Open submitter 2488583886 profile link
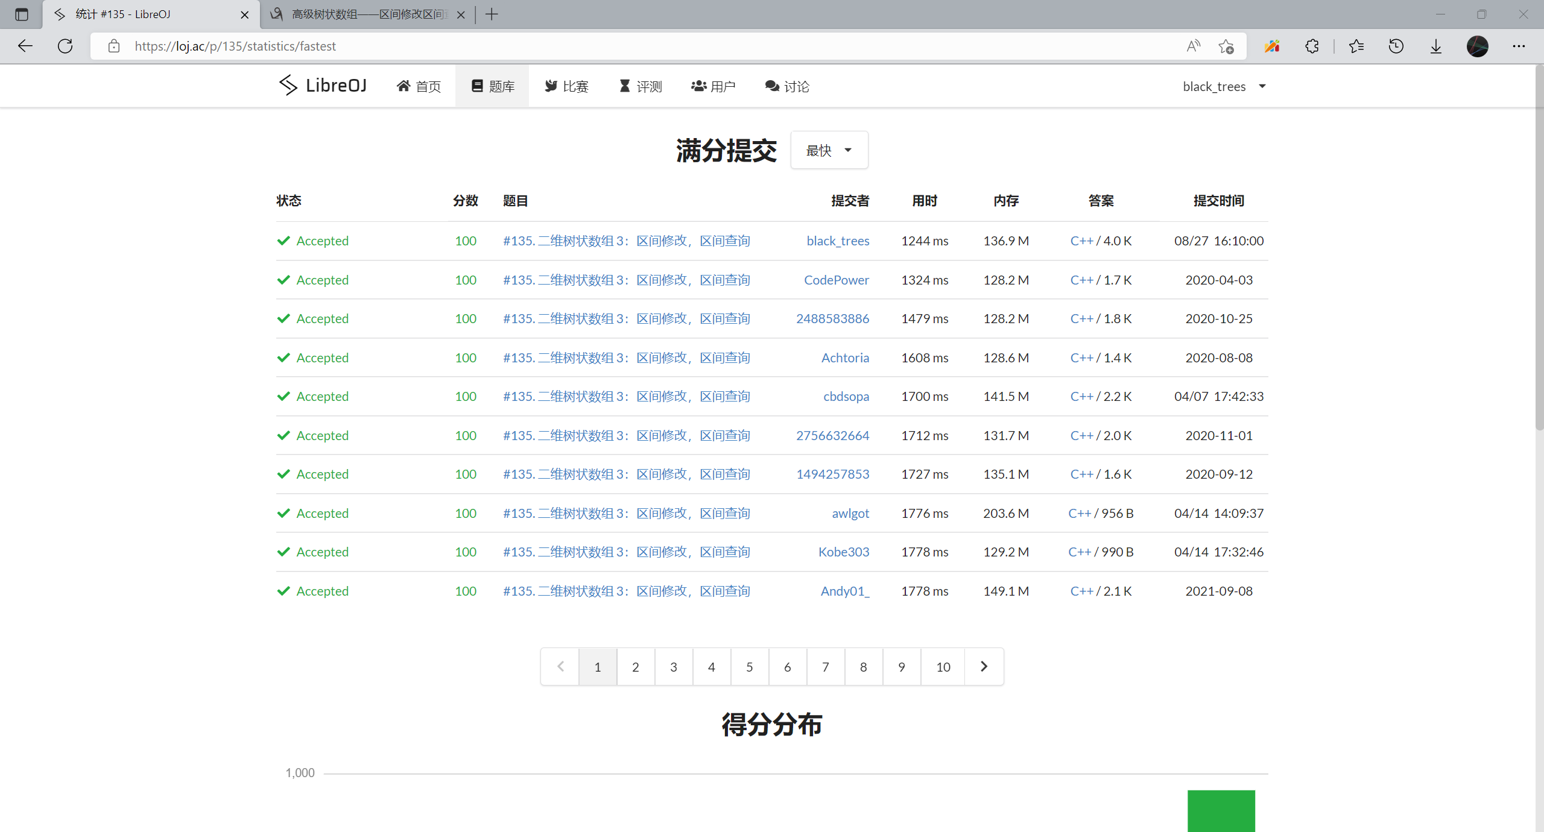The height and width of the screenshot is (832, 1544). pyautogui.click(x=832, y=318)
